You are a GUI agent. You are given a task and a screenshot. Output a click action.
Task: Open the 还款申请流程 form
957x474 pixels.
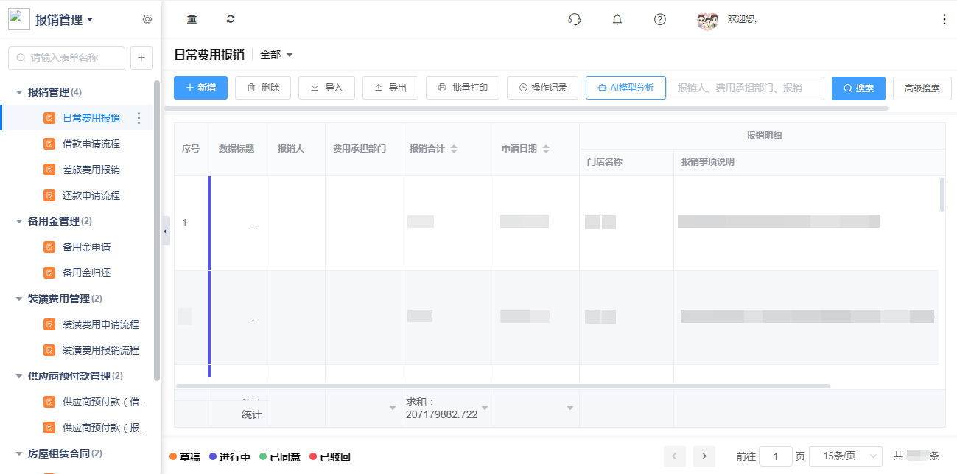tap(91, 195)
